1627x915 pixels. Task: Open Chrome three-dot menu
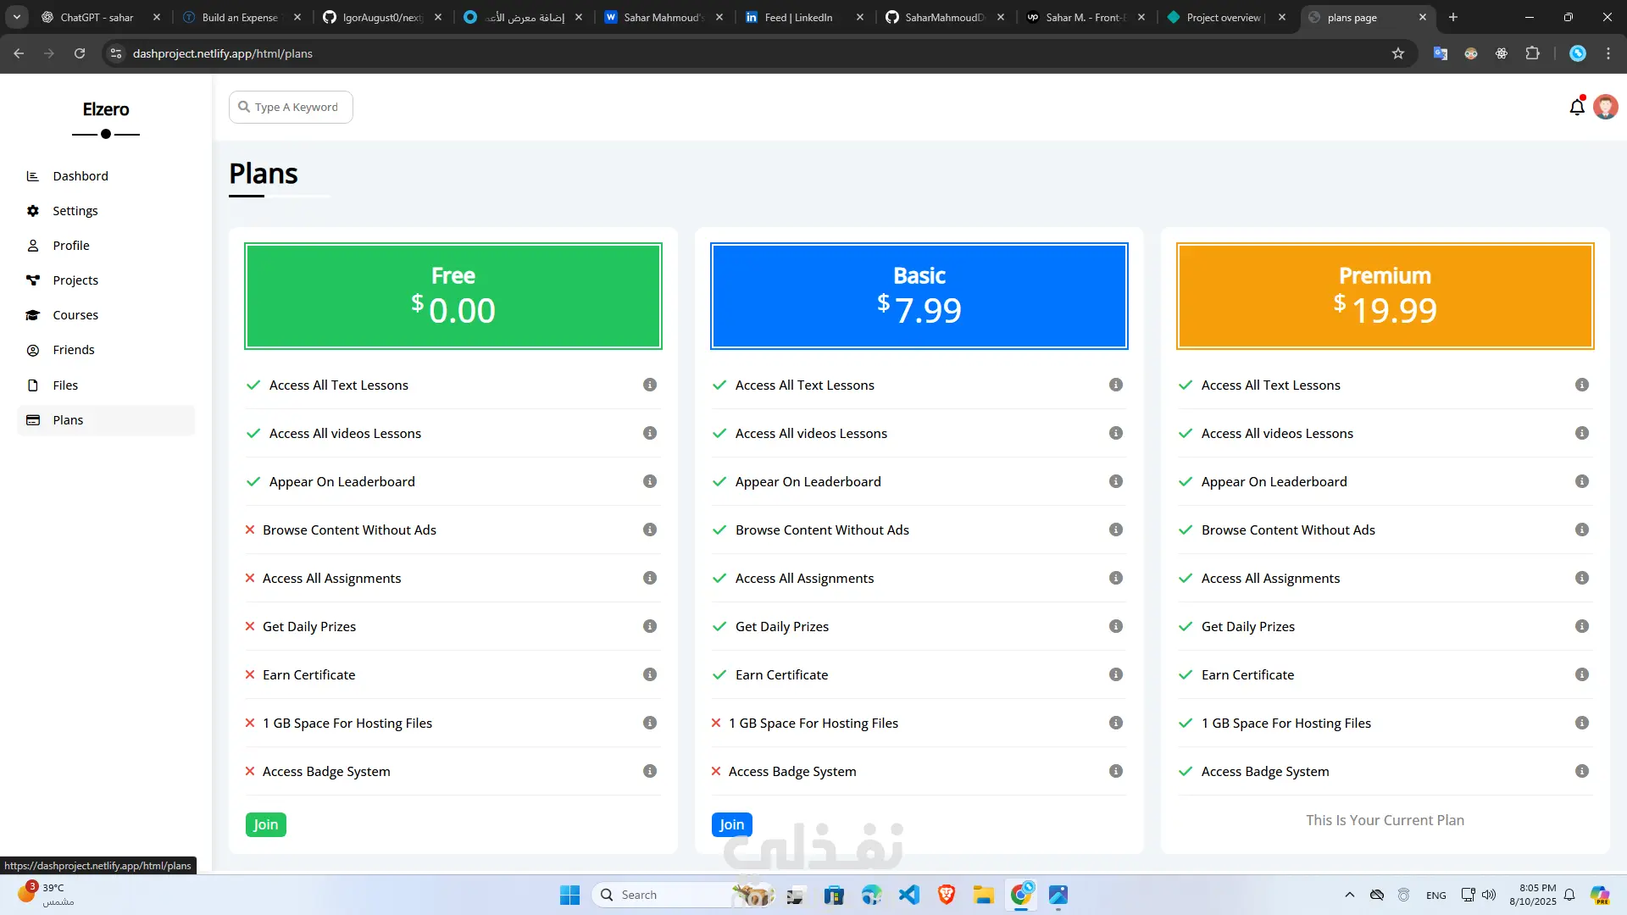(x=1608, y=53)
